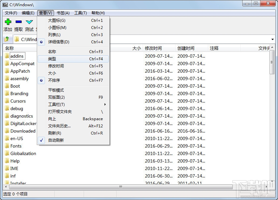Open the 工具(T) menu
Screen dimensions: 278x200
click(x=80, y=13)
